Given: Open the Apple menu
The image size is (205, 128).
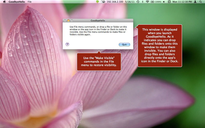Looking at the screenshot, I should click(4, 2).
